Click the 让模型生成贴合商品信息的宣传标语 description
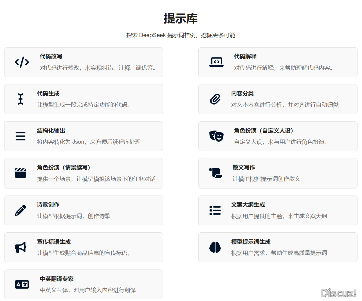The height and width of the screenshot is (301, 362). pos(83,253)
